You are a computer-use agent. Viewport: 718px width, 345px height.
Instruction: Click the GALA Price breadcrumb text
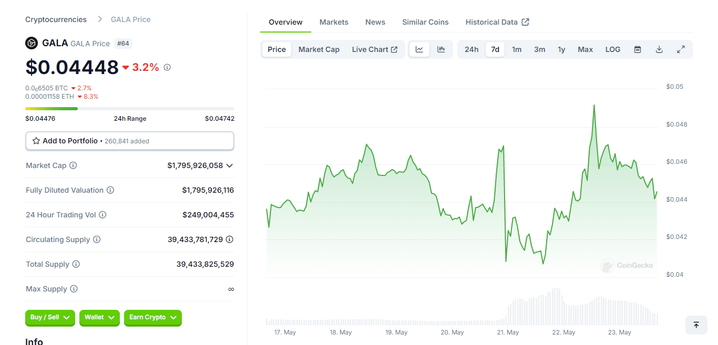[131, 19]
